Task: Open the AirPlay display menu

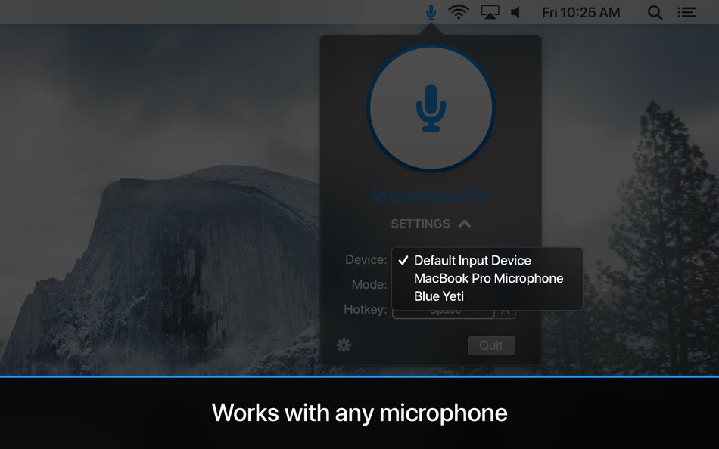Action: pyautogui.click(x=490, y=12)
